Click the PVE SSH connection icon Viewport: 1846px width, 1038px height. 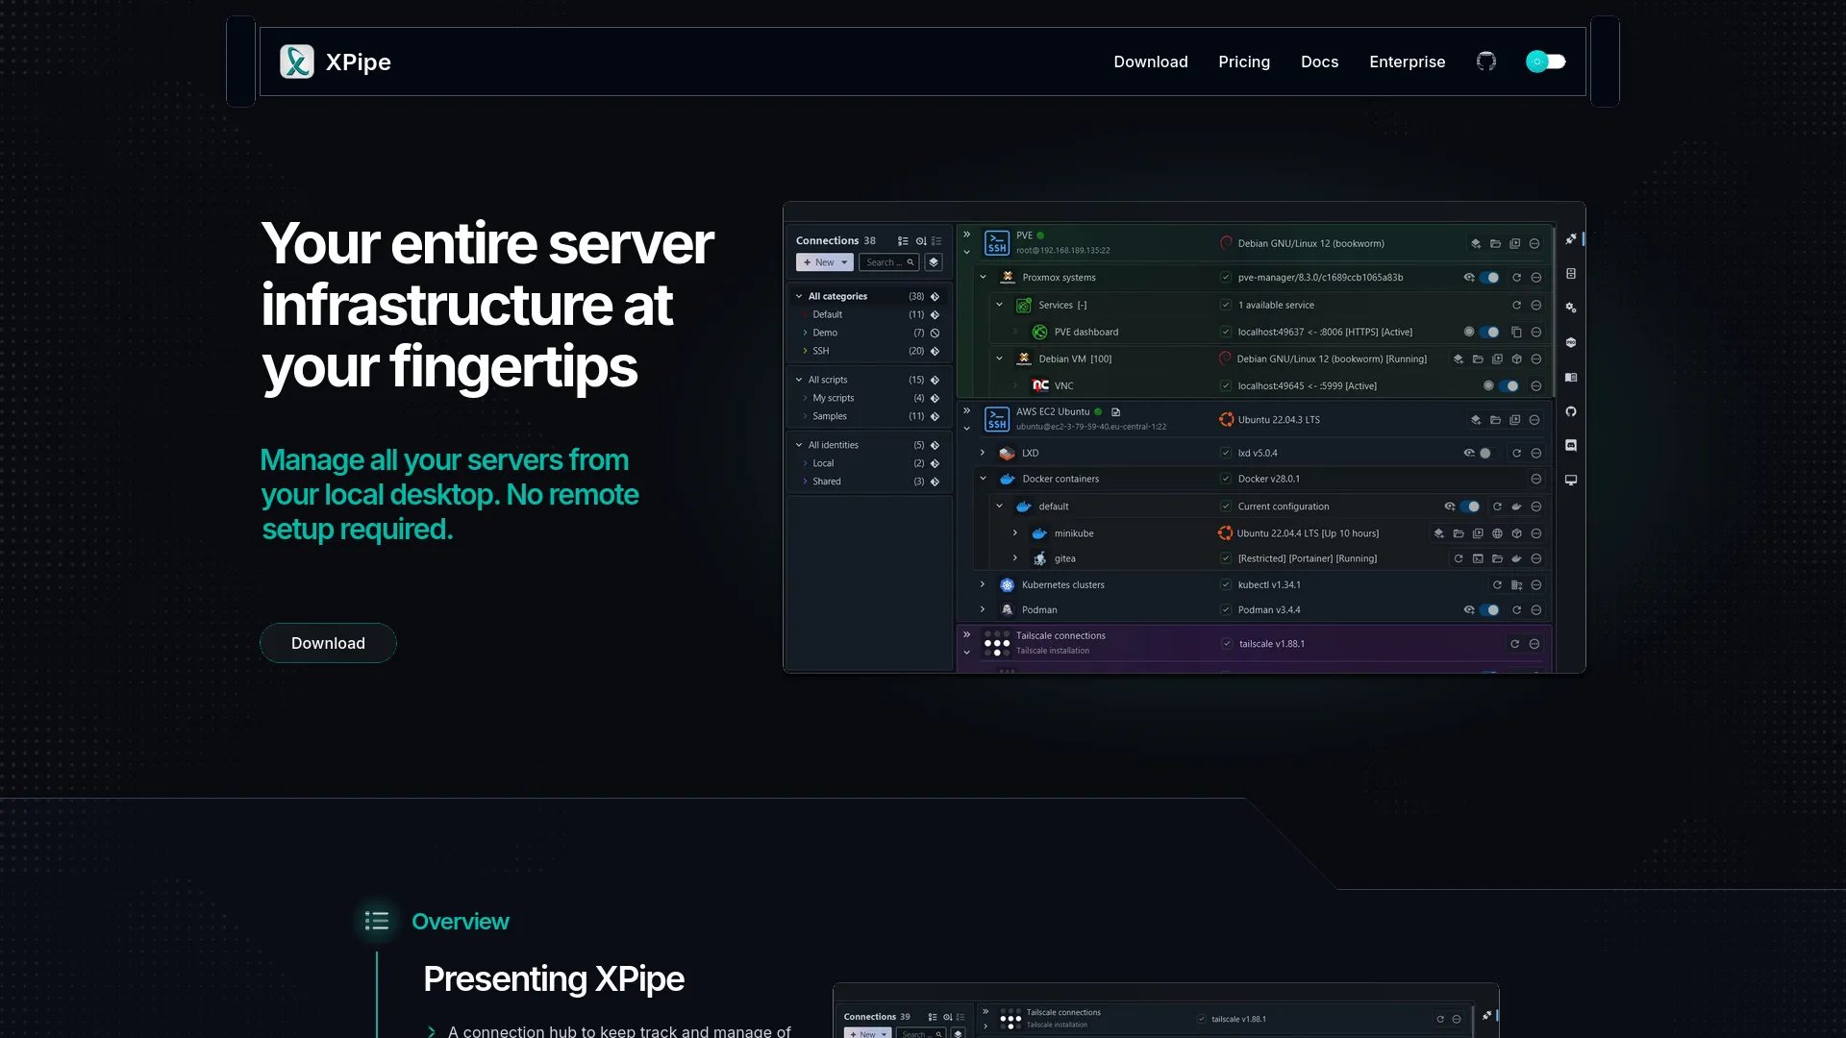click(x=997, y=242)
